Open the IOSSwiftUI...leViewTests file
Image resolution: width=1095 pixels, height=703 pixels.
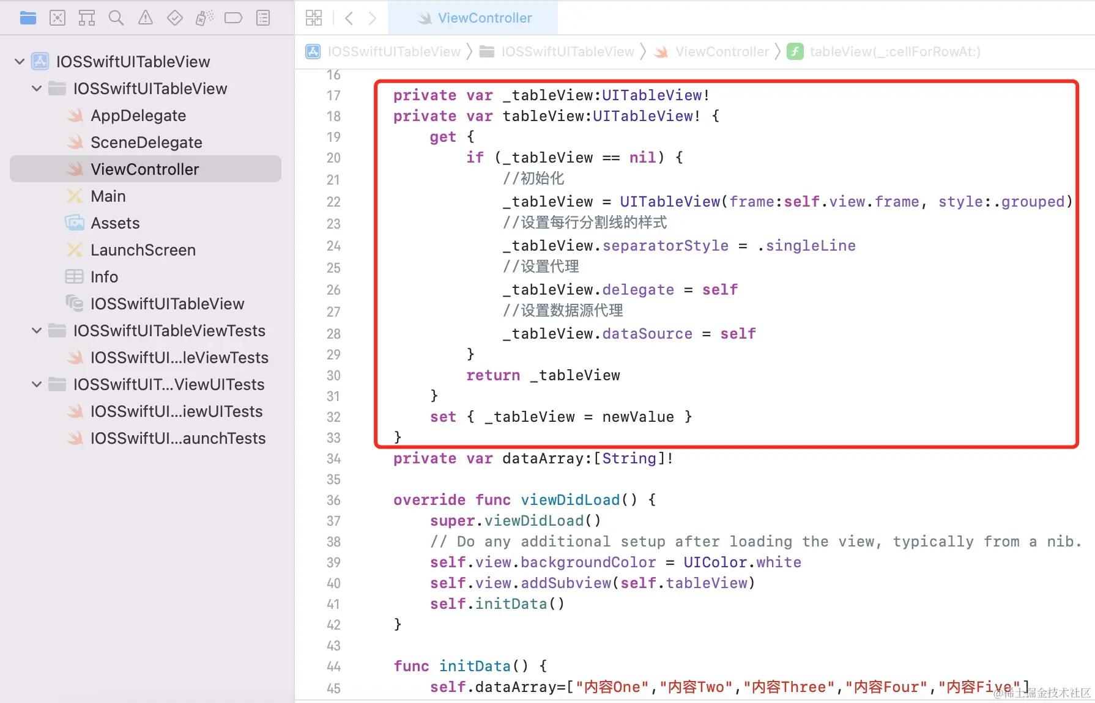coord(146,358)
